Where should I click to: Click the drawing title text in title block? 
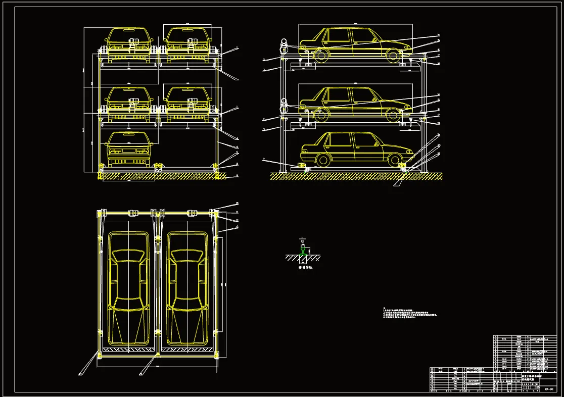pos(531,377)
